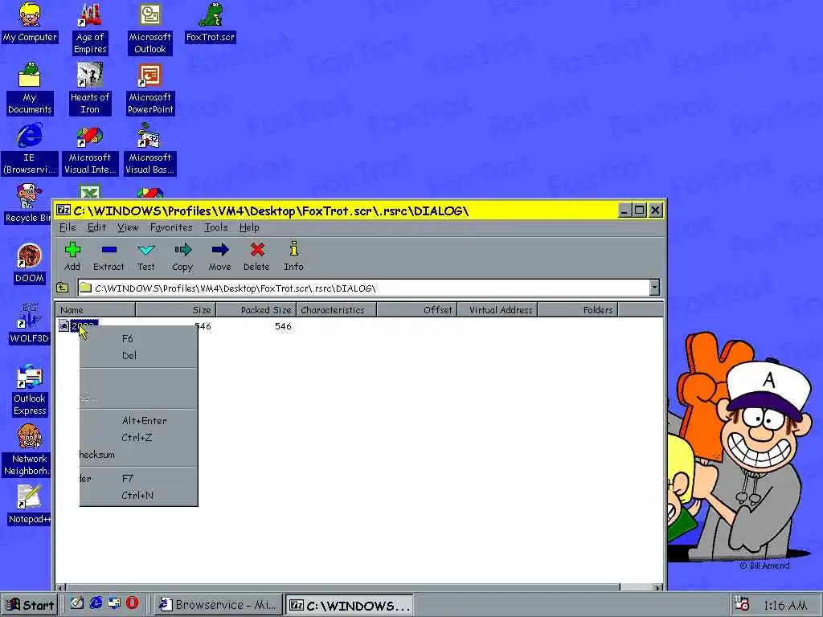Click the C:\WINDOWS taskbar button
Viewport: 823px width, 617px height.
(x=349, y=604)
